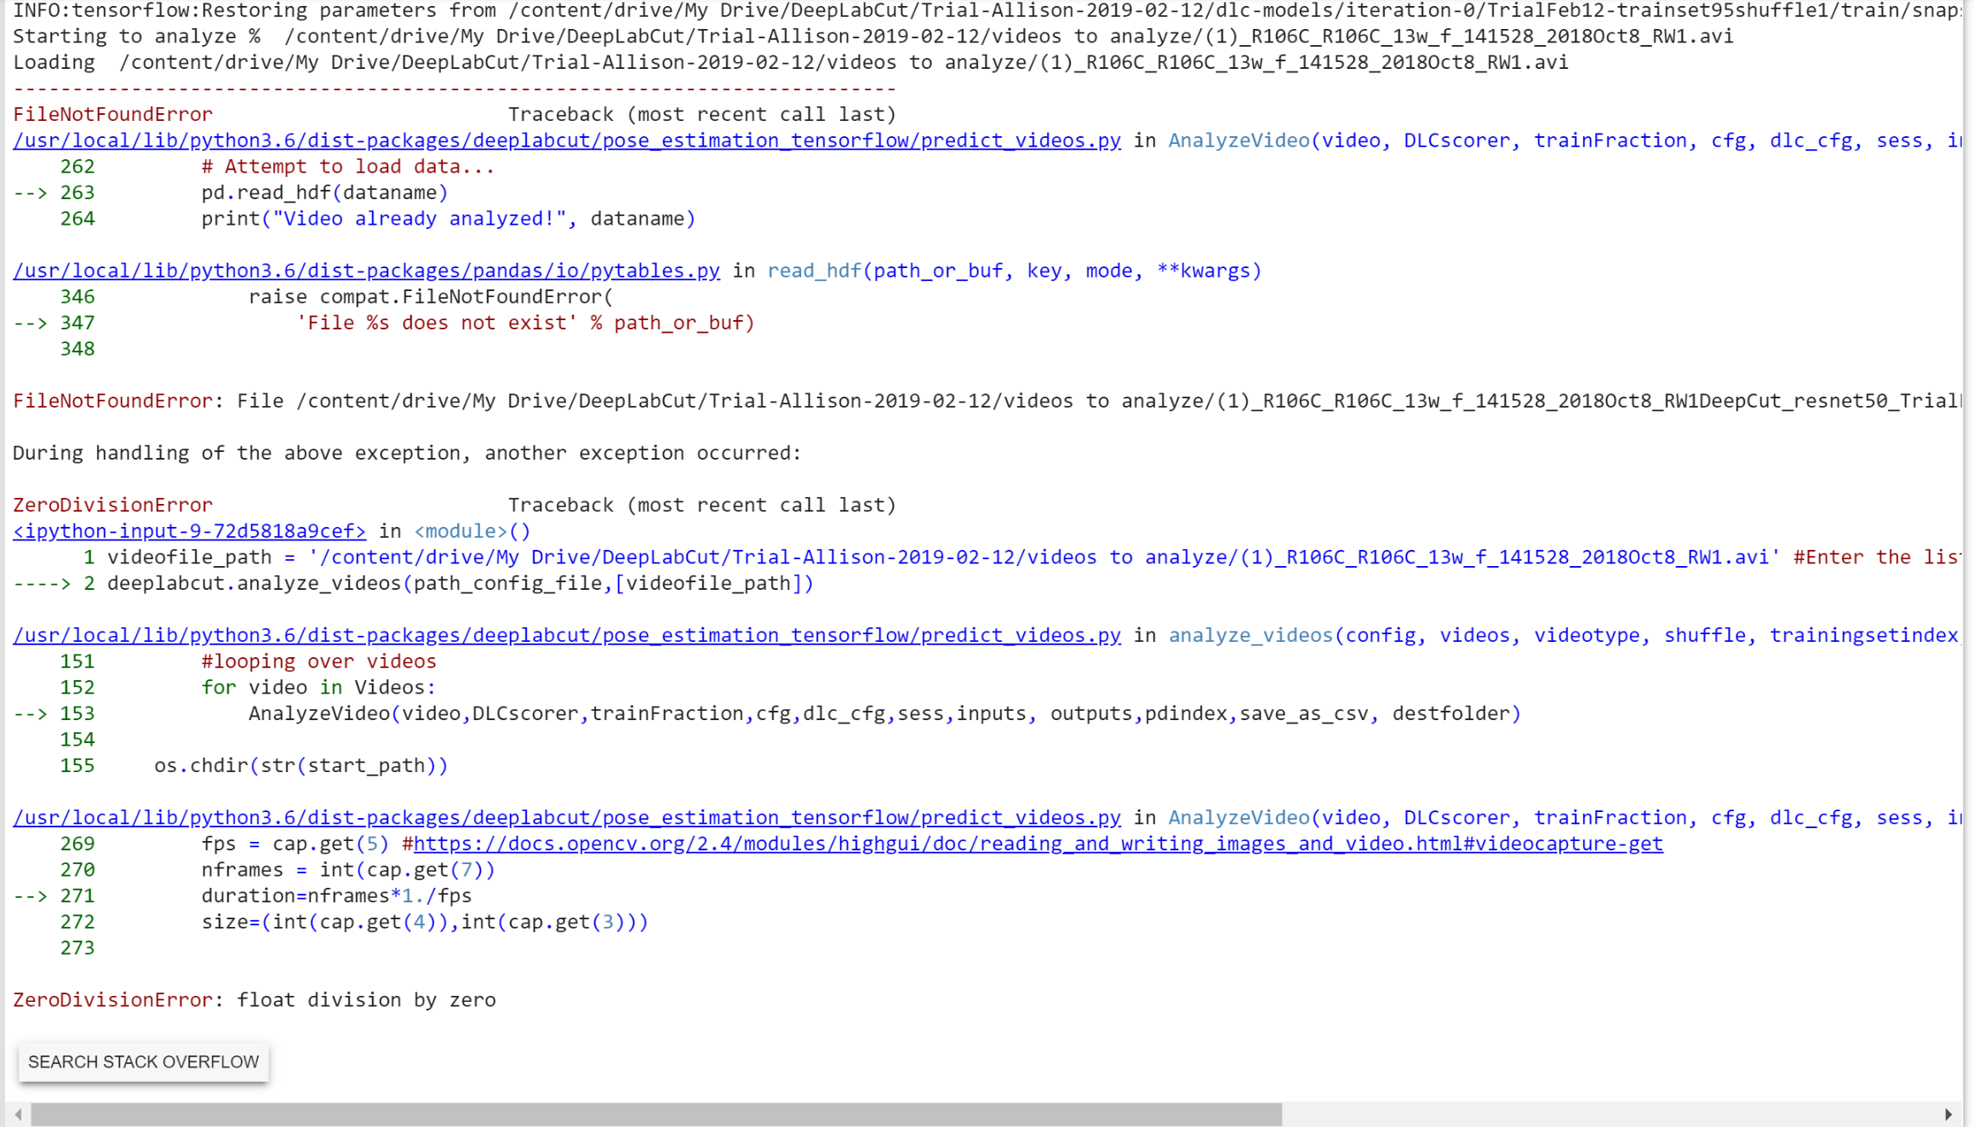The image size is (1974, 1127).
Task: Click the 'float division by zero' error message
Action: pos(366,1000)
